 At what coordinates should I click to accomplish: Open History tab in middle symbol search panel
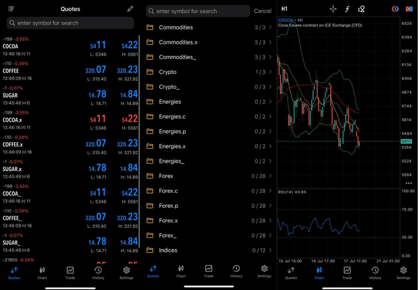click(x=236, y=271)
